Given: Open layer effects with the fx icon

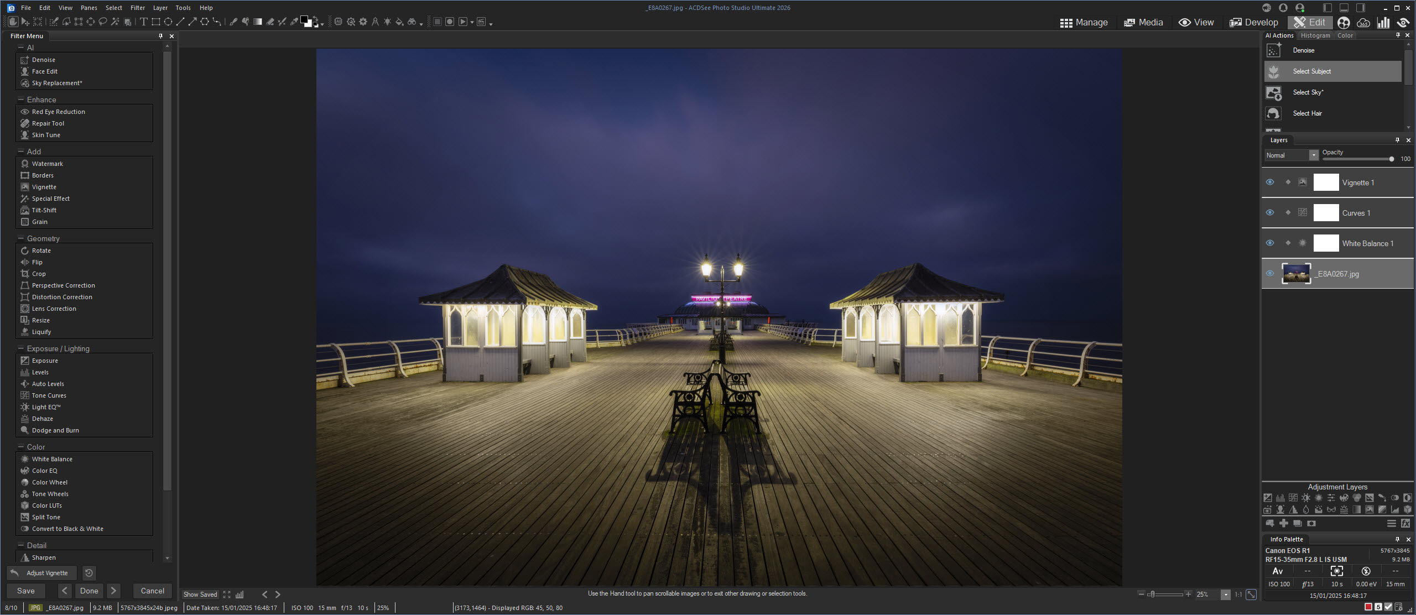Looking at the screenshot, I should click(1405, 523).
